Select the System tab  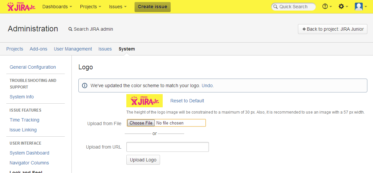(127, 49)
